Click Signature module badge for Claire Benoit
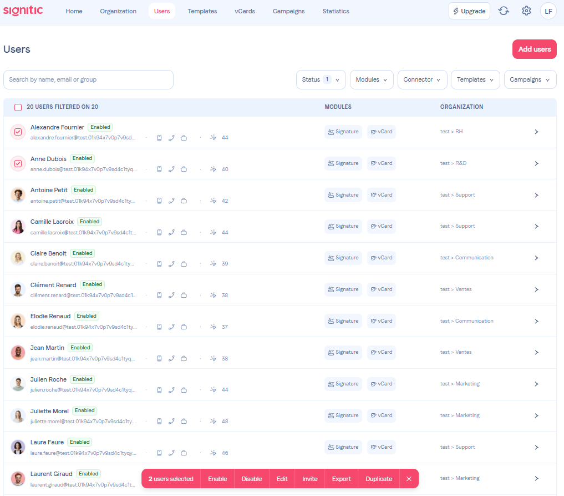This screenshot has height=496, width=564. tap(343, 258)
